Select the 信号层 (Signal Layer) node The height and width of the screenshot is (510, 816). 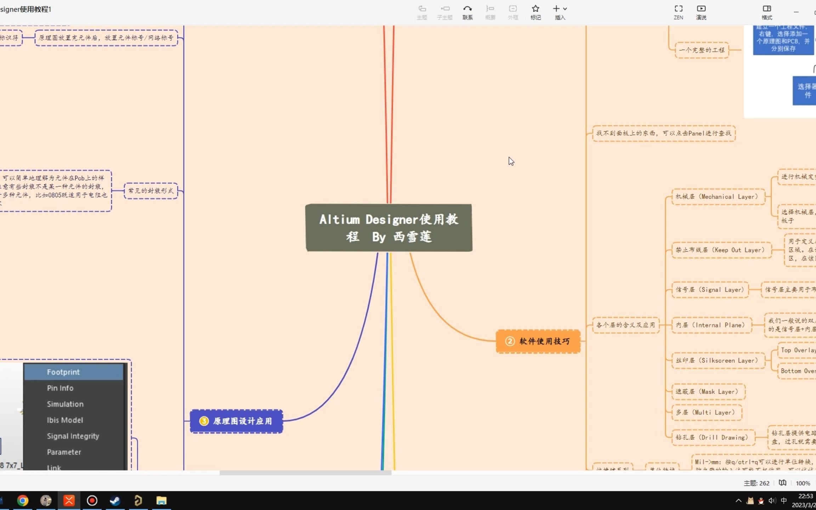710,290
